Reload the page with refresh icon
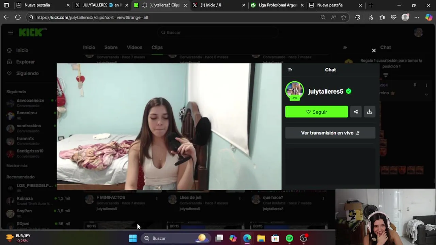Screen dimensions: 436x245 click(x=18, y=17)
